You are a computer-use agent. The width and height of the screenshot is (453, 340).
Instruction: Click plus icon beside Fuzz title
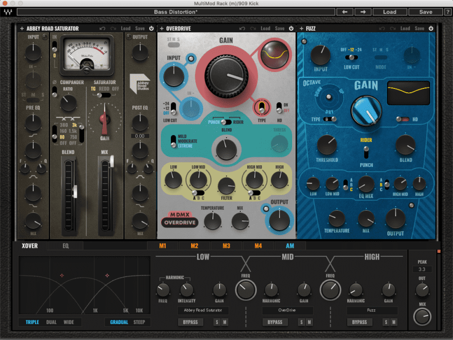click(302, 29)
